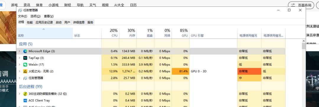This screenshot has height=107, width=319.
Task: Click the 12.9% CPU cell
Action: tap(110, 71)
